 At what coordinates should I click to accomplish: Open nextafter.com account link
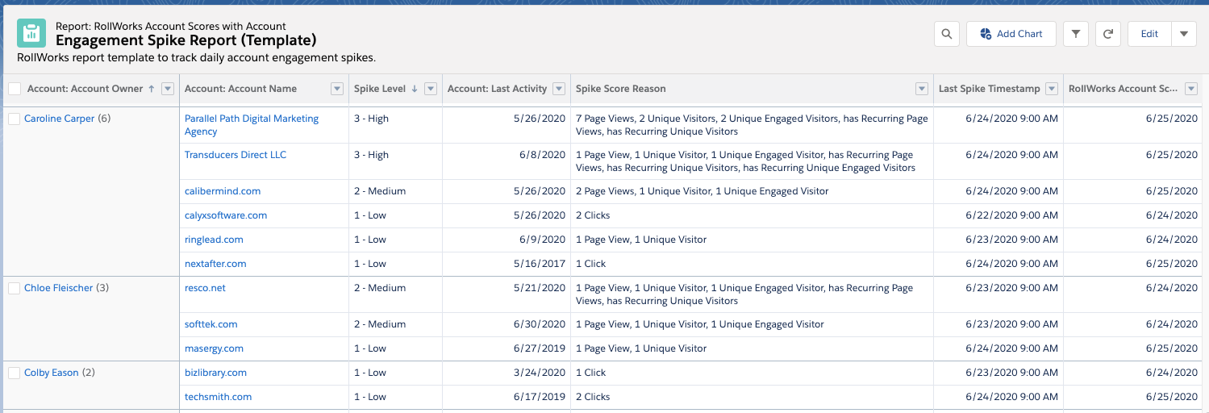[x=215, y=264]
